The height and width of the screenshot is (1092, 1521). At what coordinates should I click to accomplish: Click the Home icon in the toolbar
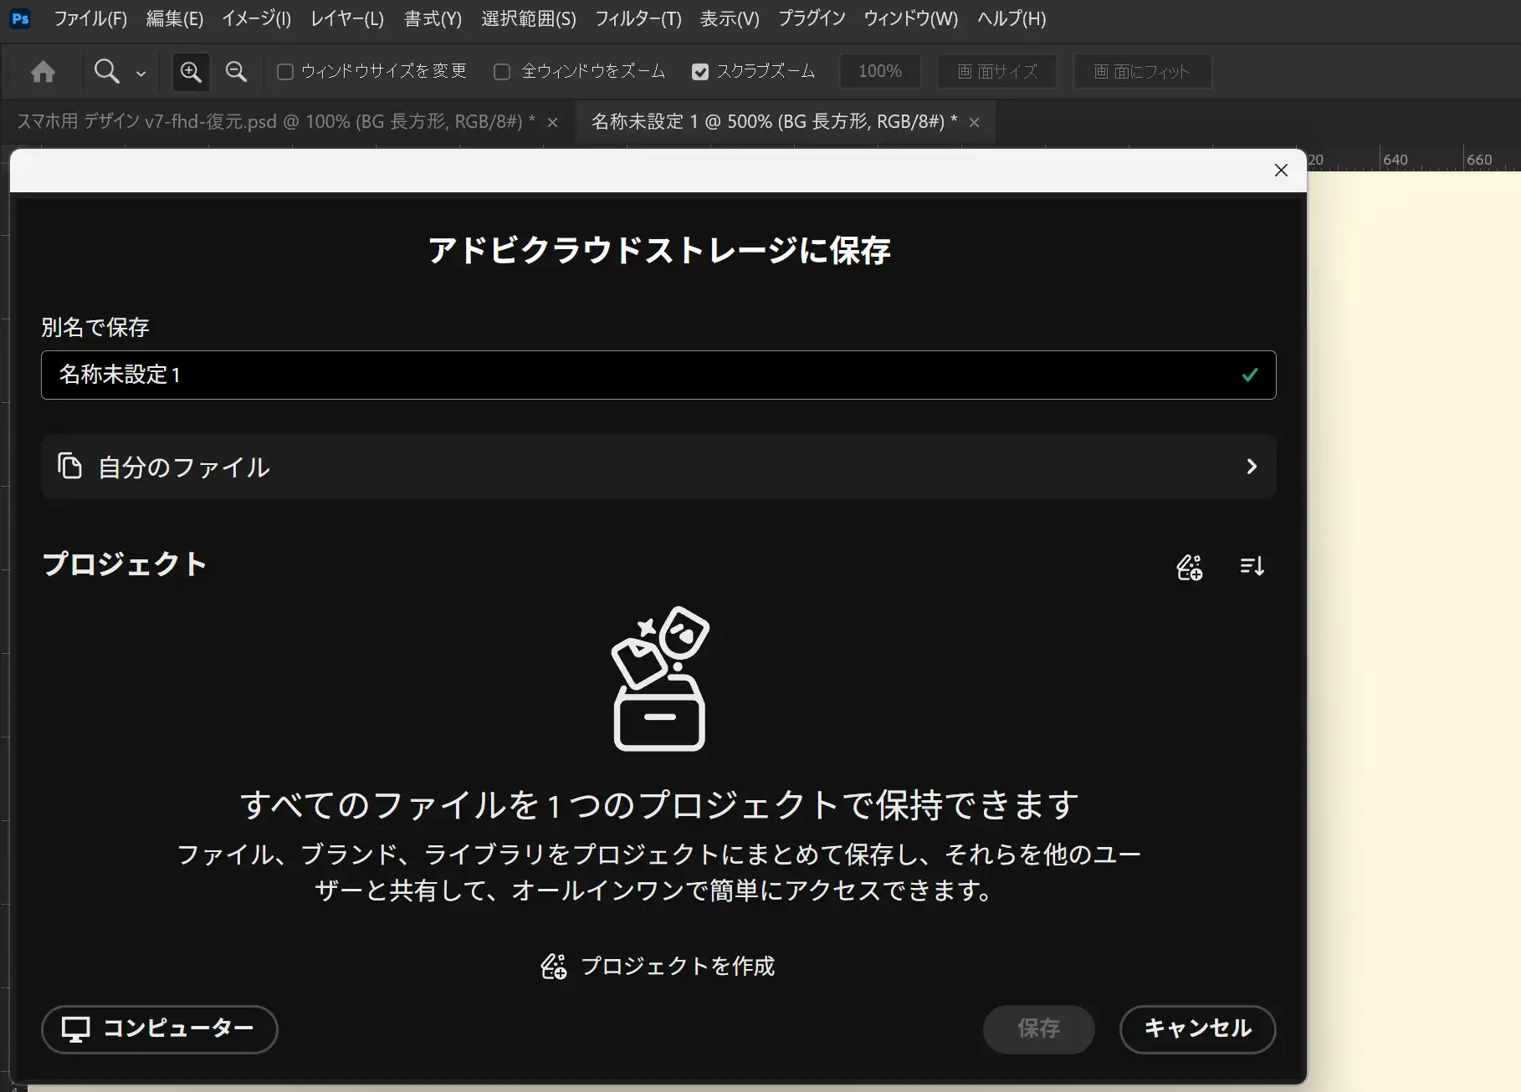pos(43,71)
